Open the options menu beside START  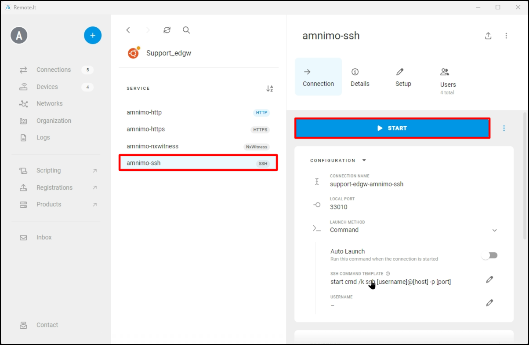click(x=504, y=128)
